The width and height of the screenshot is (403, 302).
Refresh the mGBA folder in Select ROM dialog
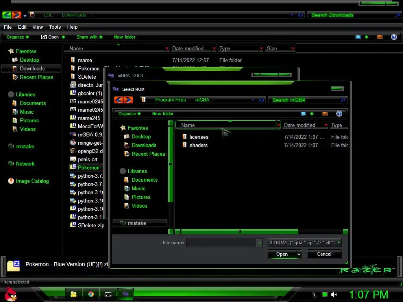[x=261, y=100]
